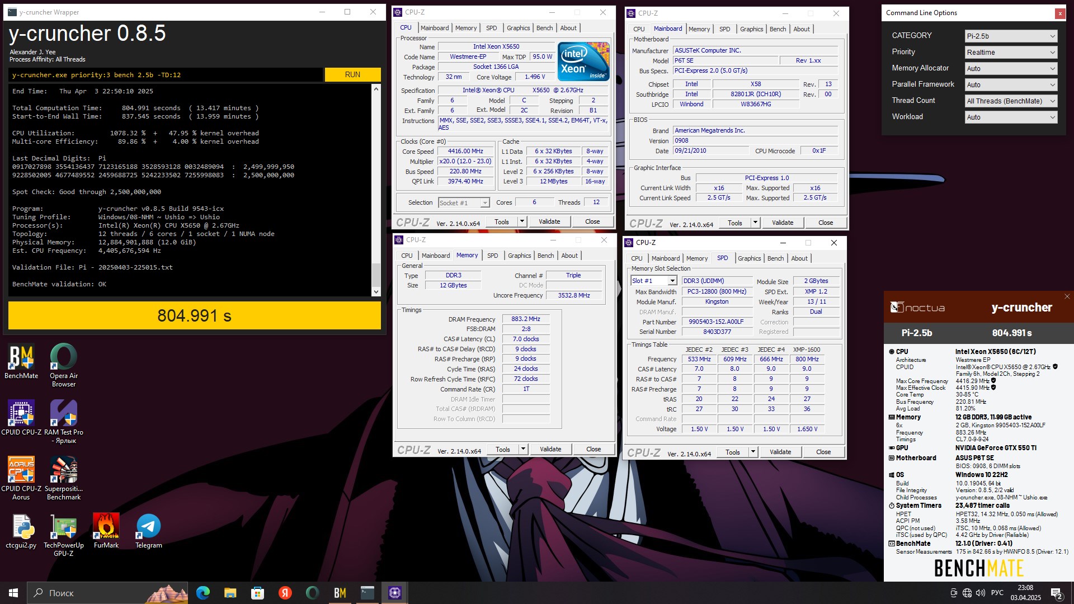Open the BenchMate desktop shortcut
The image size is (1074, 604).
pyautogui.click(x=21, y=361)
